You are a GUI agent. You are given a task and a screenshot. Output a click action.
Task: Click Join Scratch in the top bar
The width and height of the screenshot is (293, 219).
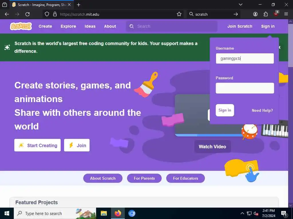pos(240,26)
